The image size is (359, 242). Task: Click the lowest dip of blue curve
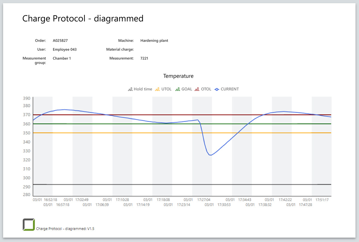pos(210,155)
